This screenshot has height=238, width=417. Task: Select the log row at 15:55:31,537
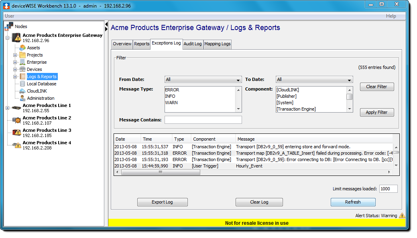pyautogui.click(x=253, y=147)
